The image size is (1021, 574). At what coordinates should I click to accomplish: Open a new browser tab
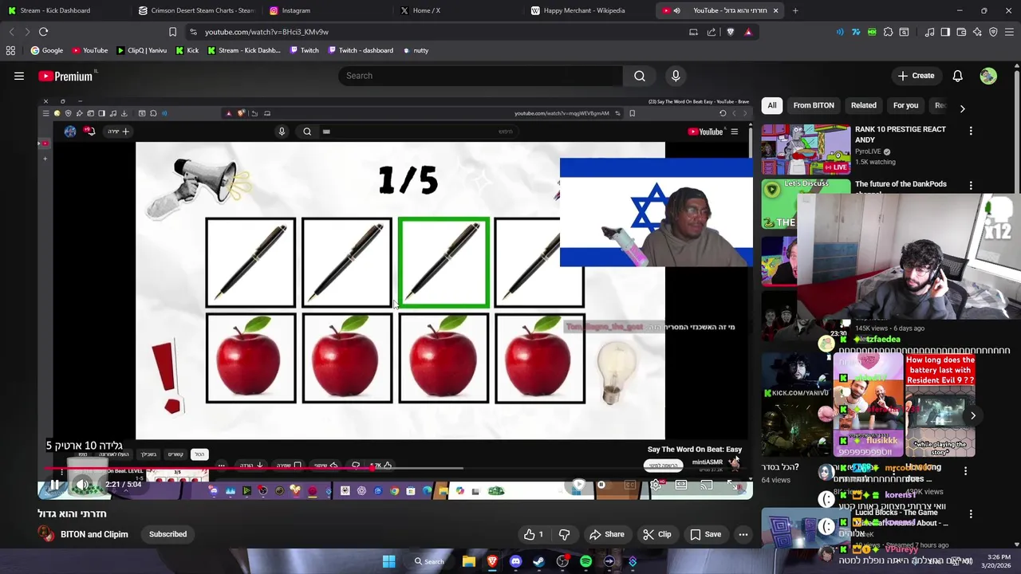[x=795, y=10]
